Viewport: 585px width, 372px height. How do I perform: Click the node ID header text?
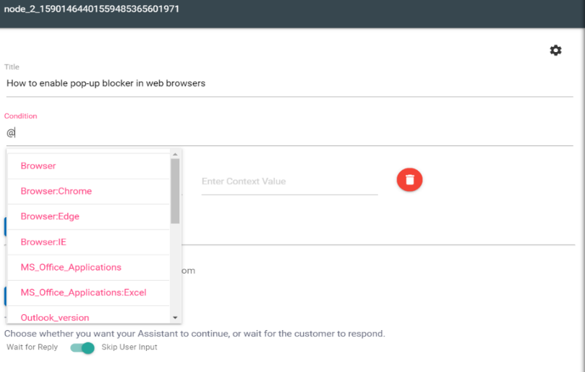pyautogui.click(x=92, y=9)
